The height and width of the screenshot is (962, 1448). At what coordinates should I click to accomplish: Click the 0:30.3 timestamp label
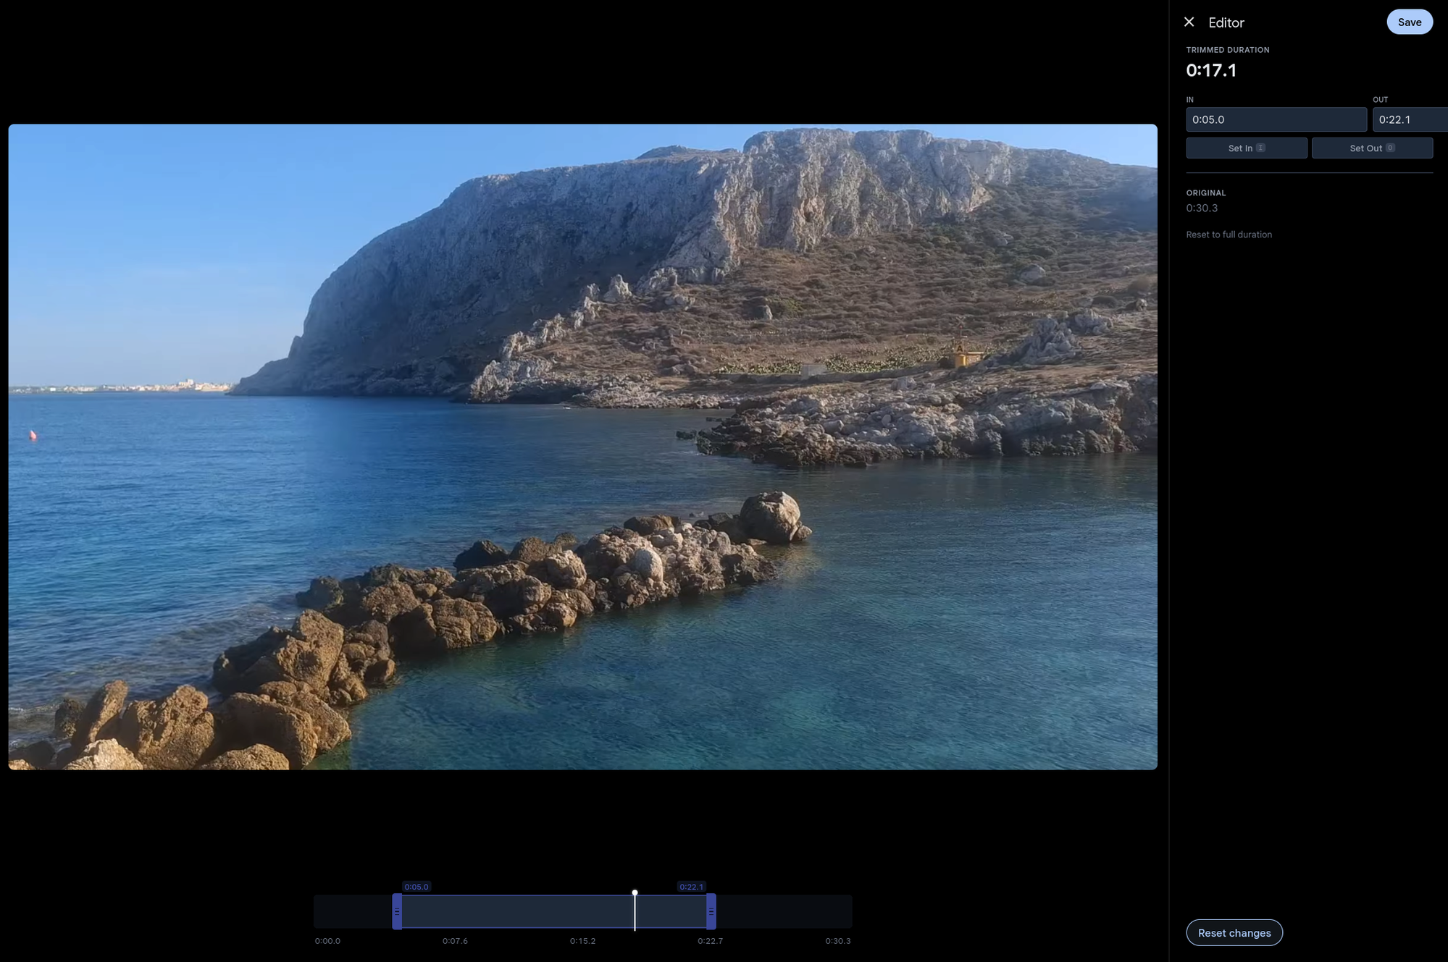pos(837,940)
